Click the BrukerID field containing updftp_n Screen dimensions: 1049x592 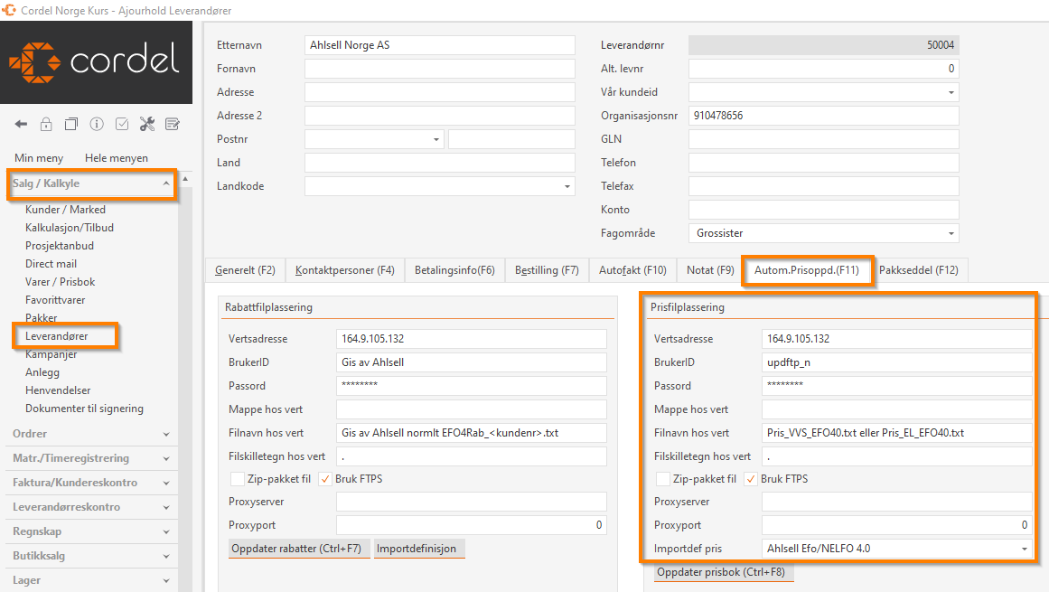tap(896, 362)
